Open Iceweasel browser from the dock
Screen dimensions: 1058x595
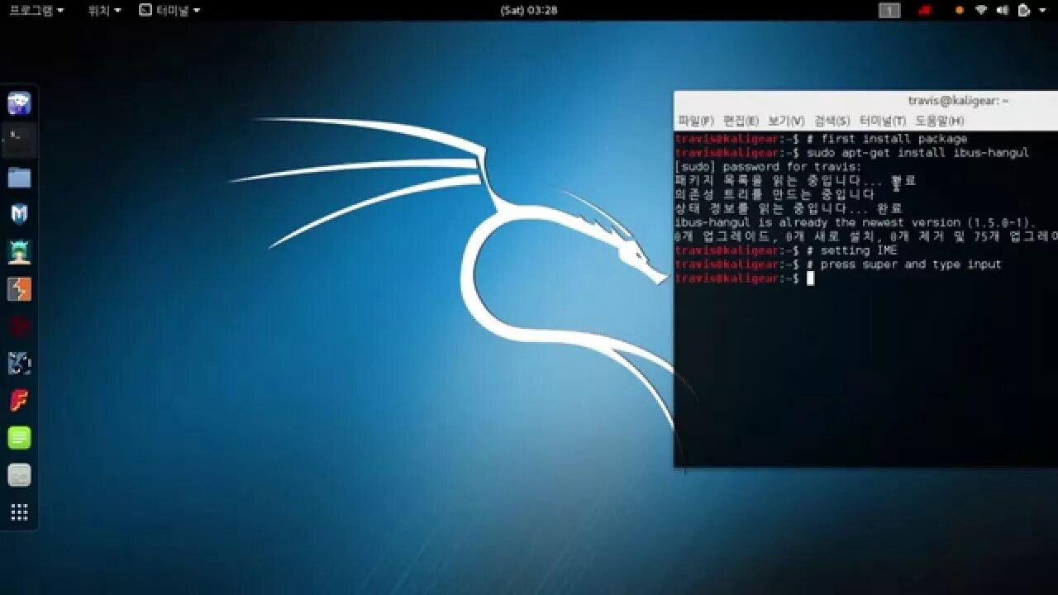point(19,103)
